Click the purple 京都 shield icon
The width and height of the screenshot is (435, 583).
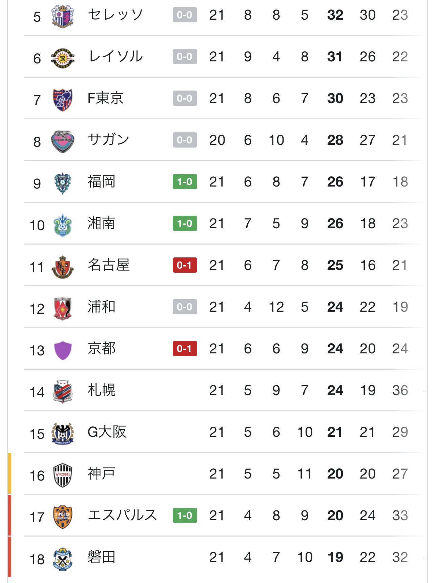click(x=63, y=350)
